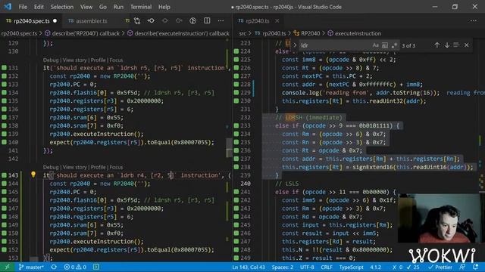Open the Terminal menu
485x272 pixels.
pos(141,7)
